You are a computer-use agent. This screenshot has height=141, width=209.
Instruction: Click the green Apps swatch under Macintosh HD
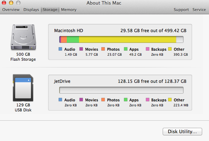tap(126, 49)
